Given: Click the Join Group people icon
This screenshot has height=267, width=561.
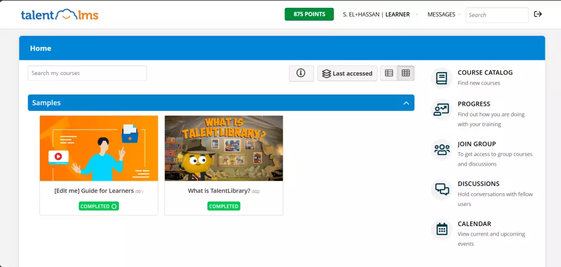Looking at the screenshot, I should point(442,149).
